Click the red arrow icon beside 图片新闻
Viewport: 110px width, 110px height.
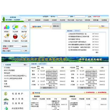tap(33, 27)
